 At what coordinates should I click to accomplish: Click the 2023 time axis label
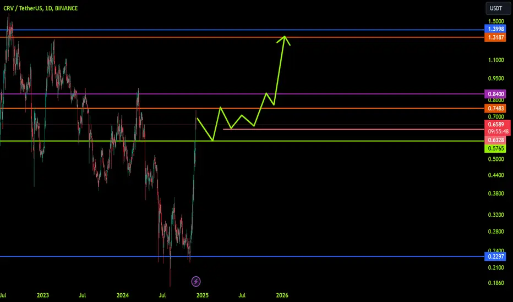43,295
